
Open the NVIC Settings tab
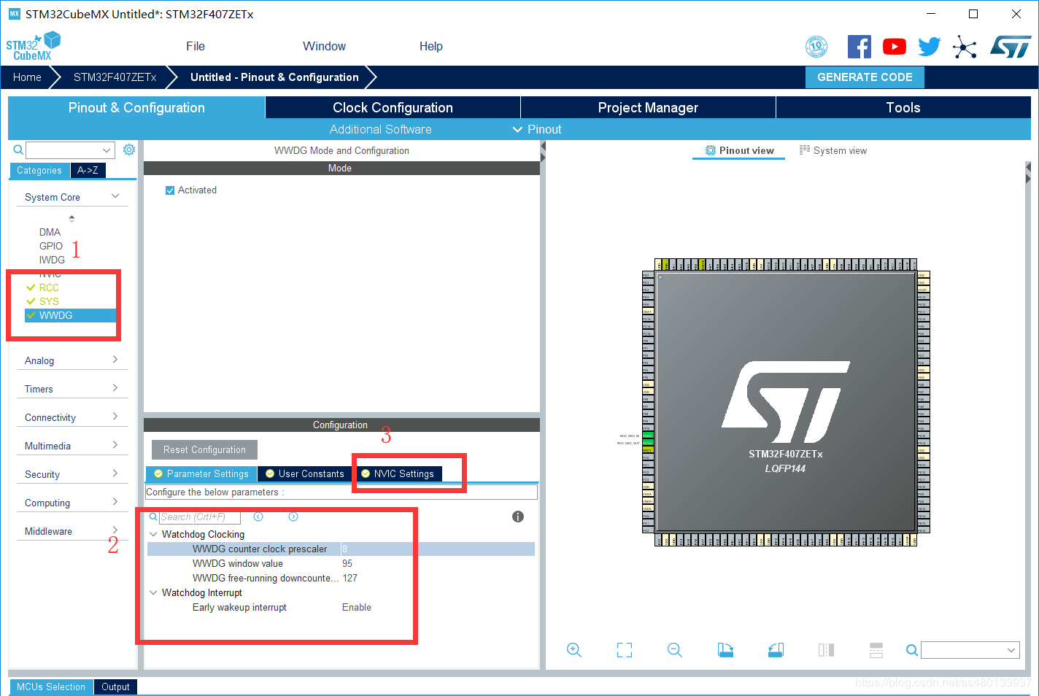pyautogui.click(x=398, y=473)
